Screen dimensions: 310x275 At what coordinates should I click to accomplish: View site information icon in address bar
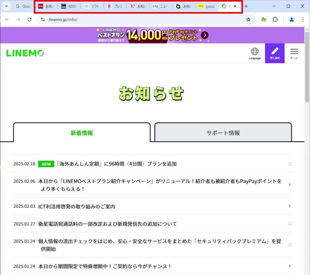(x=43, y=20)
